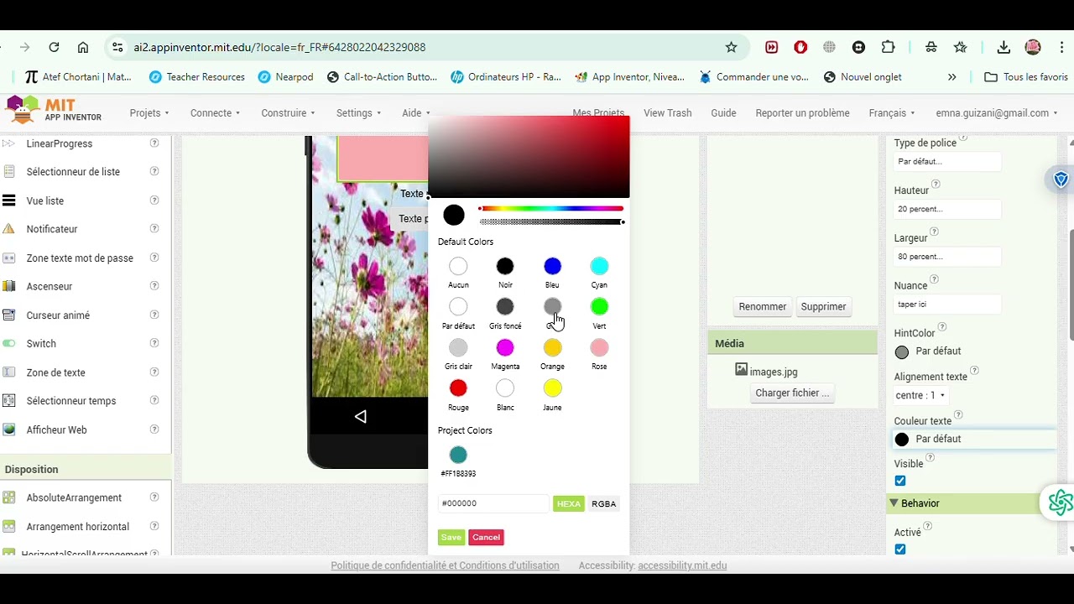1074x604 pixels.
Task: Select the Vue liste component icon
Action: click(x=9, y=200)
